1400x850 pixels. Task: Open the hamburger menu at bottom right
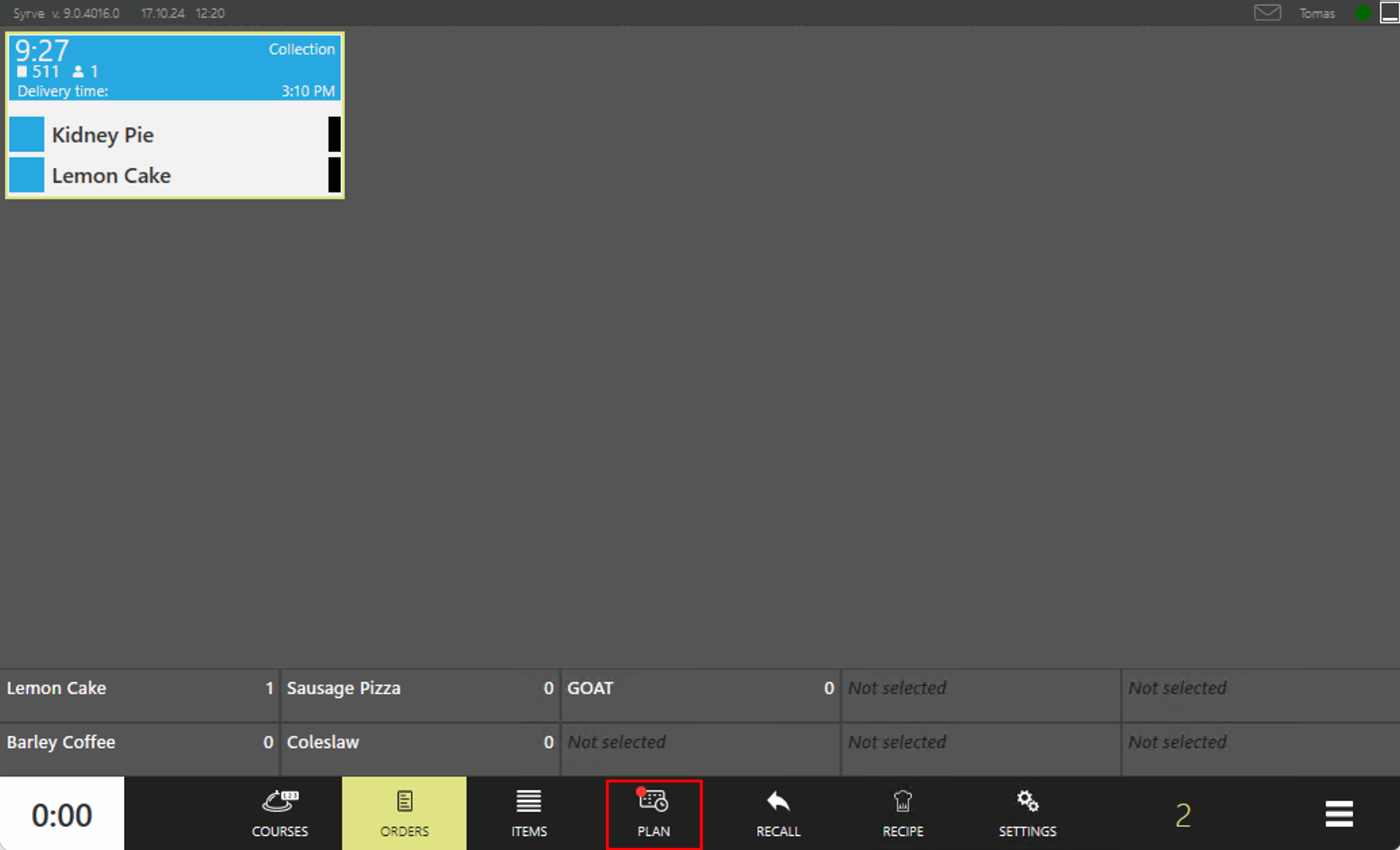tap(1338, 813)
